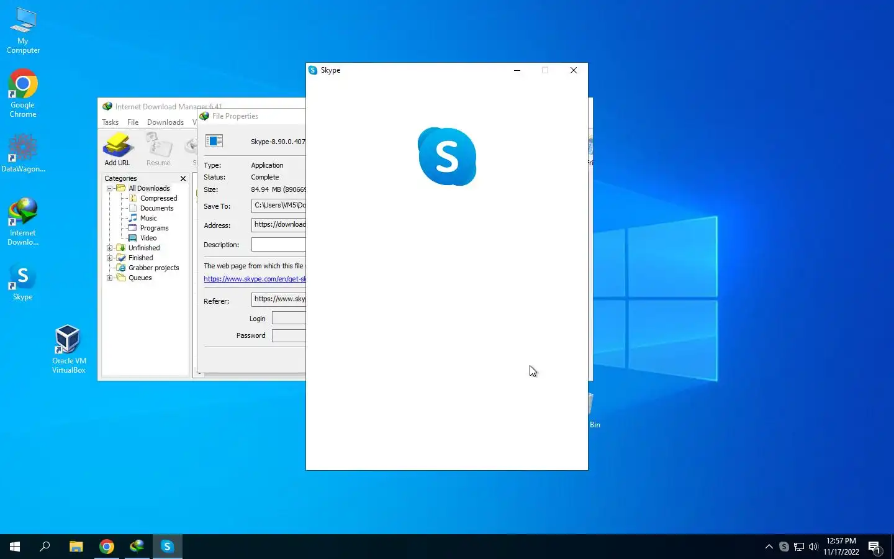This screenshot has height=559, width=894.
Task: Click the IDM title bar icon
Action: point(107,106)
